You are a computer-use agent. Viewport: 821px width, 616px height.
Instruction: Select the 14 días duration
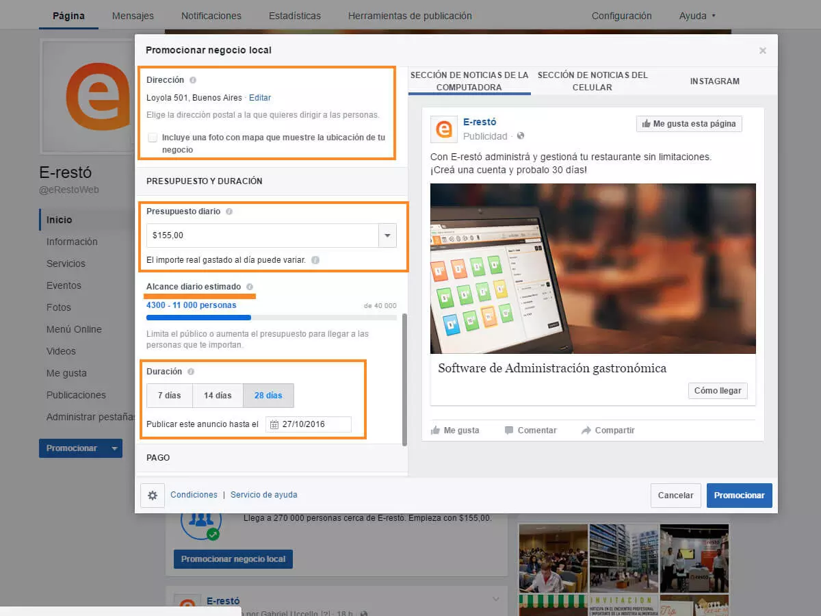218,396
